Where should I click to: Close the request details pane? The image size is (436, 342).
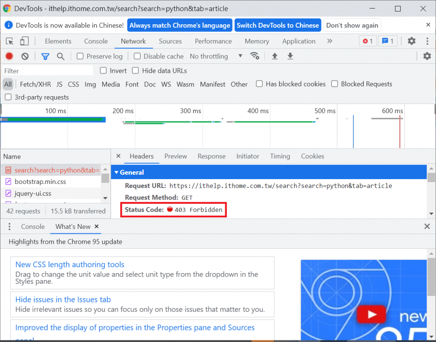(118, 156)
